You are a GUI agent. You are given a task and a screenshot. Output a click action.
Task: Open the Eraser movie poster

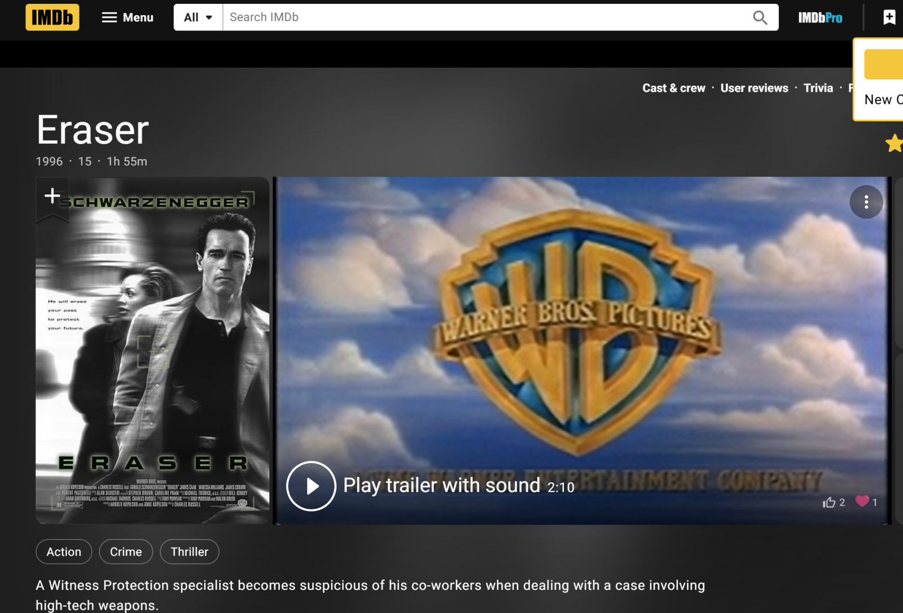152,361
